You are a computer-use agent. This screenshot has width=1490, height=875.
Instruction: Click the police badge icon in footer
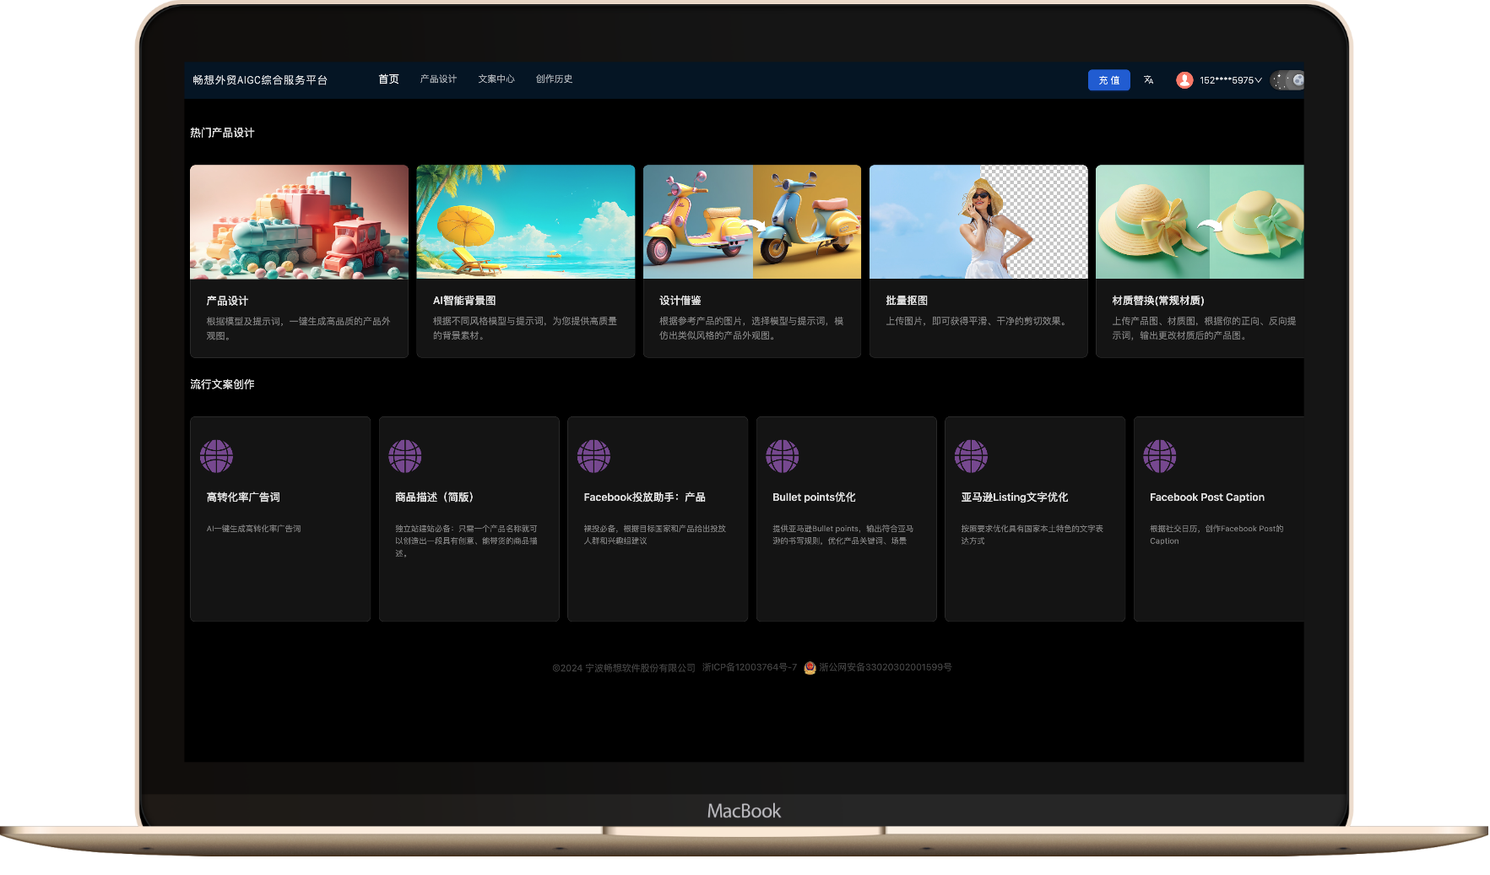coord(810,668)
